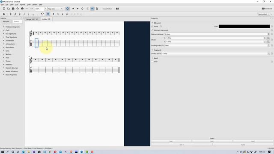This screenshot has height=154, width=274.
Task: Open a score file via the folder icon
Action: coord(9,9)
